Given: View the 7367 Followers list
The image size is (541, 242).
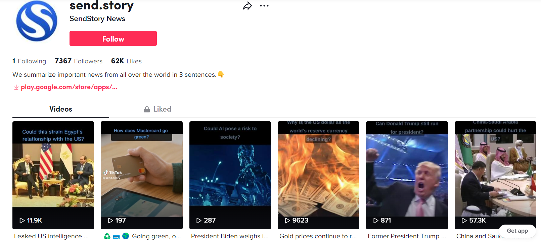Looking at the screenshot, I should [x=79, y=61].
